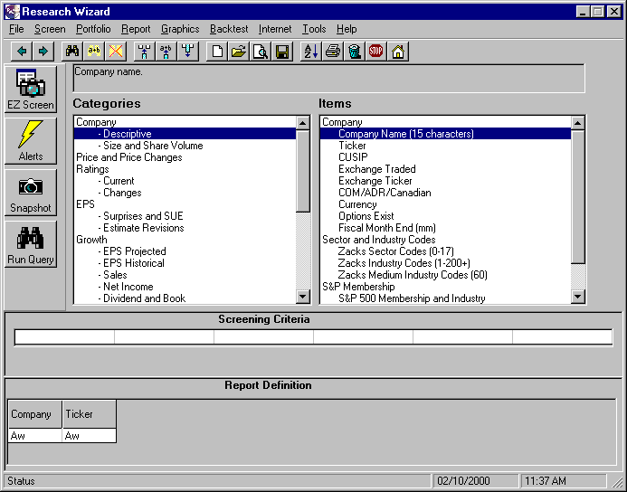
Task: Select the Descriptive category
Action: point(185,134)
